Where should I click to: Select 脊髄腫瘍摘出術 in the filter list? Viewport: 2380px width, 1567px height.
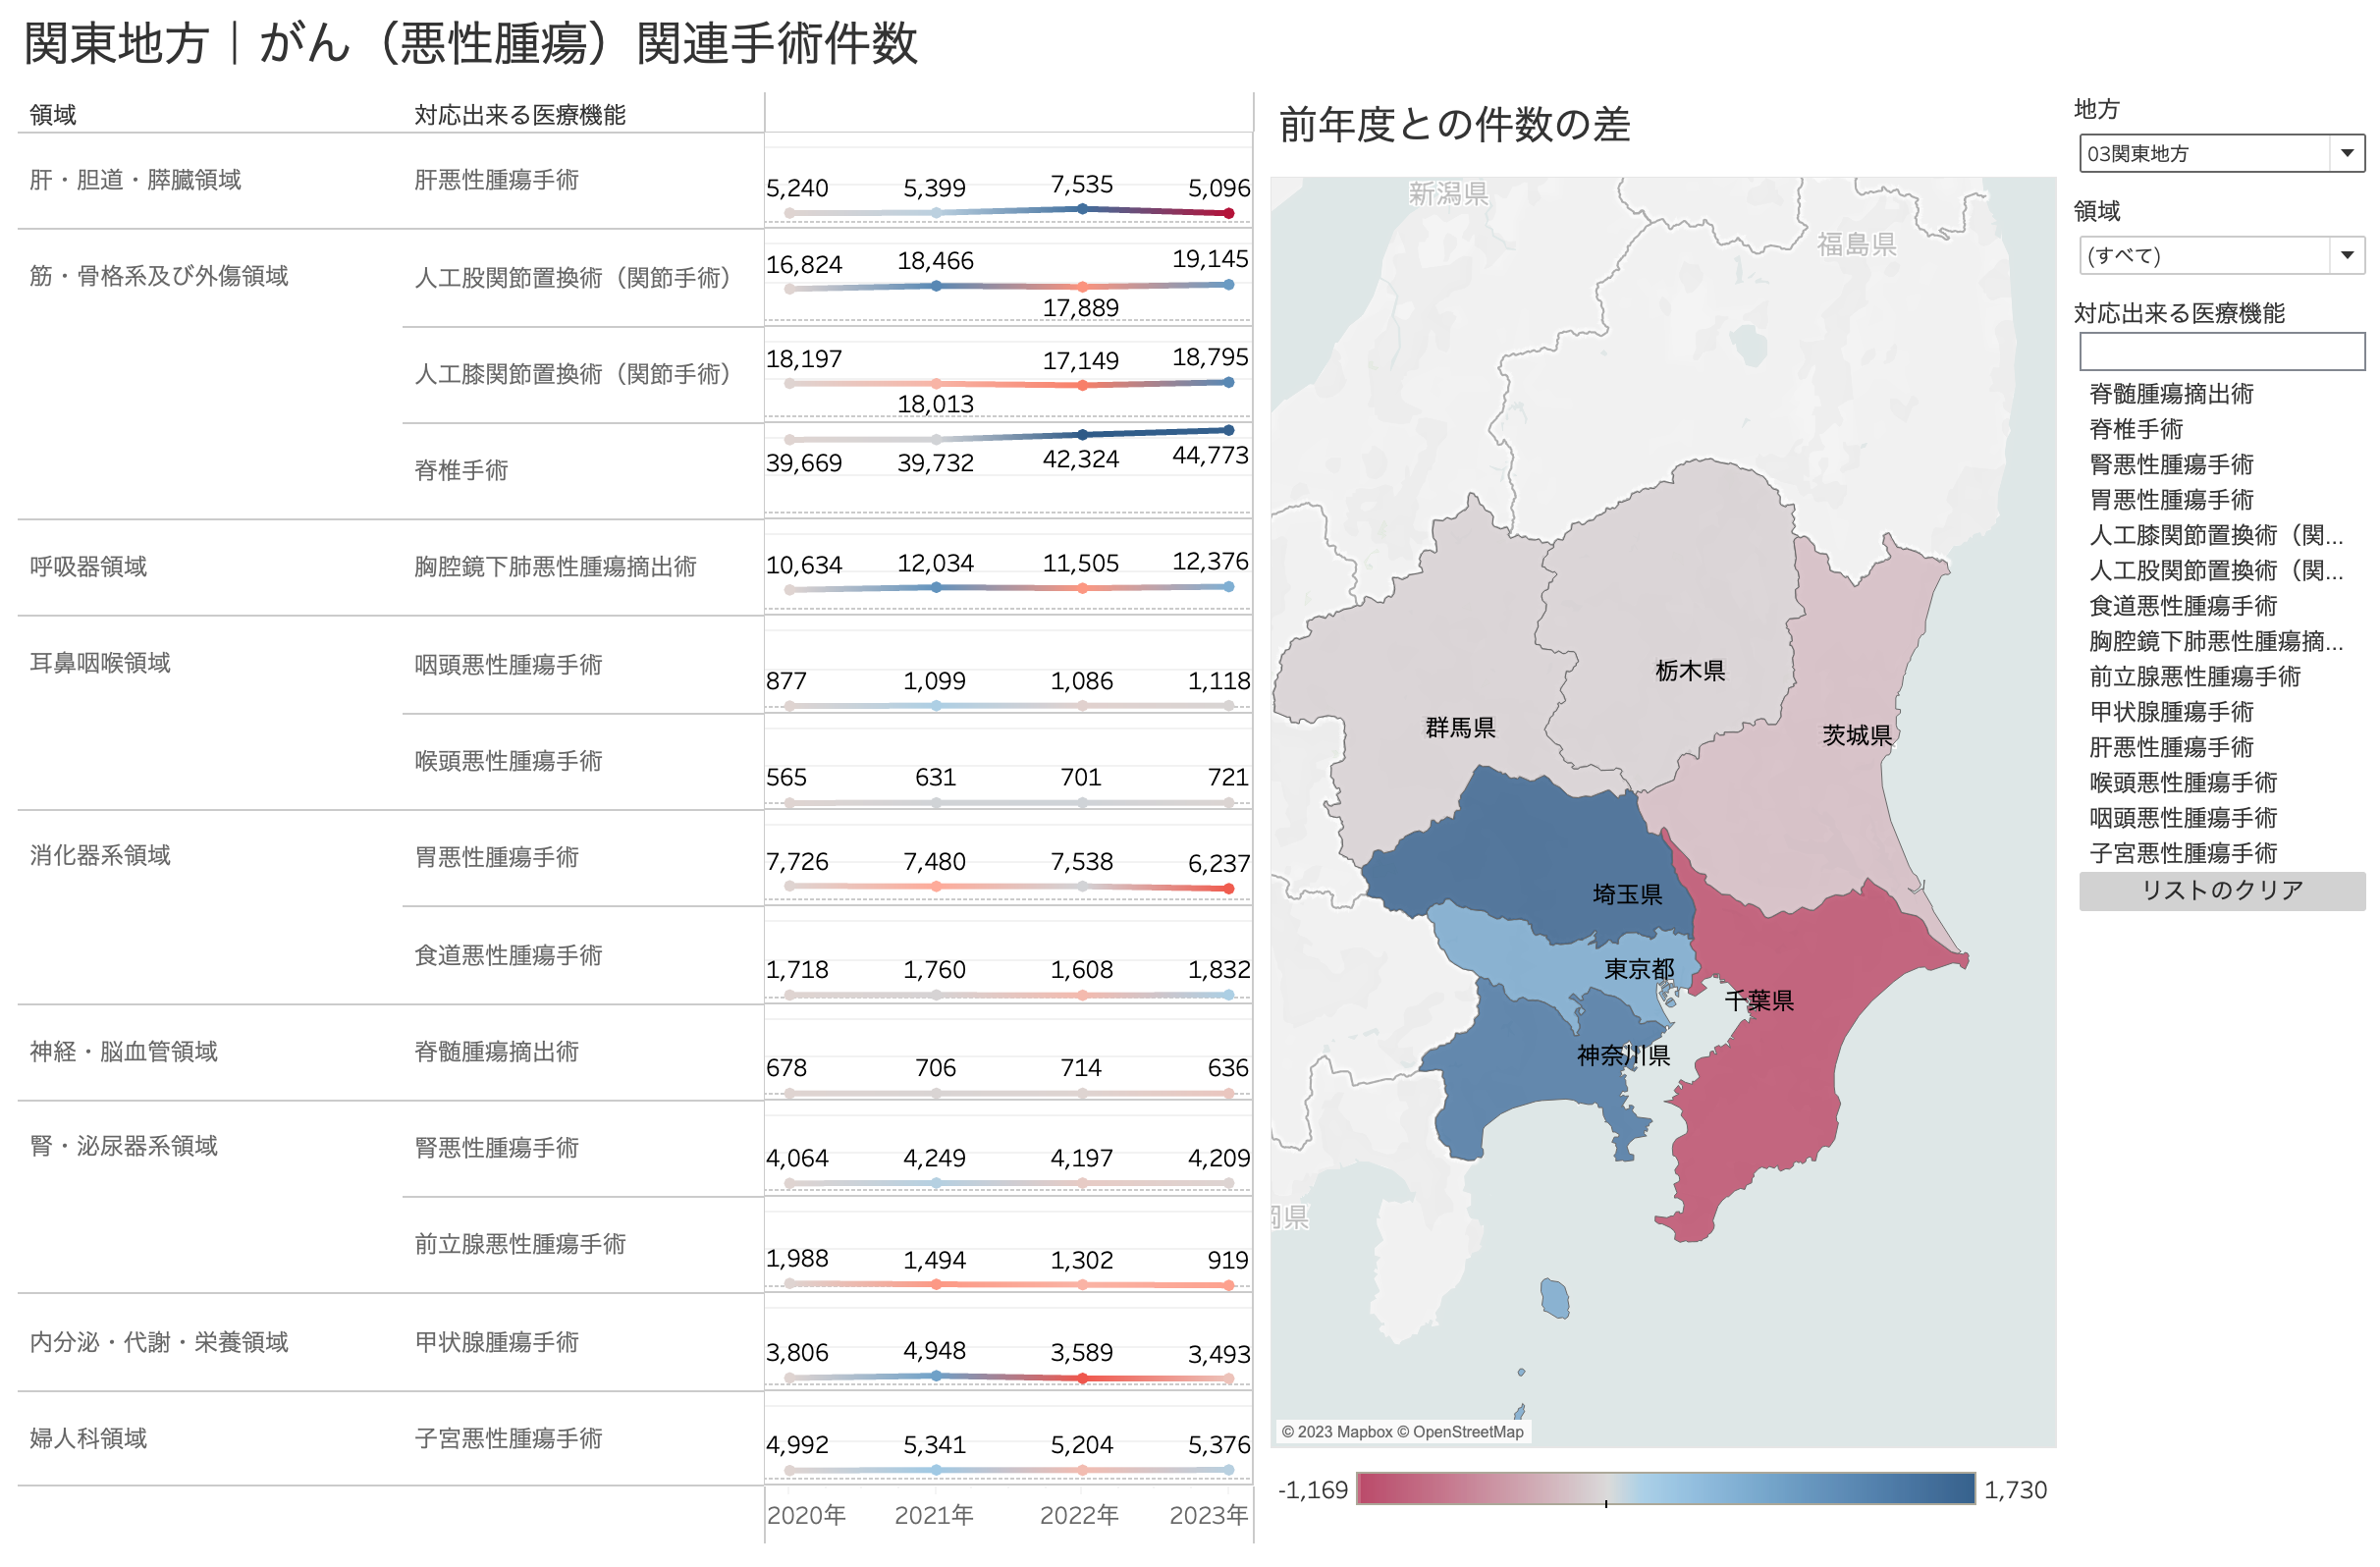(x=2170, y=394)
